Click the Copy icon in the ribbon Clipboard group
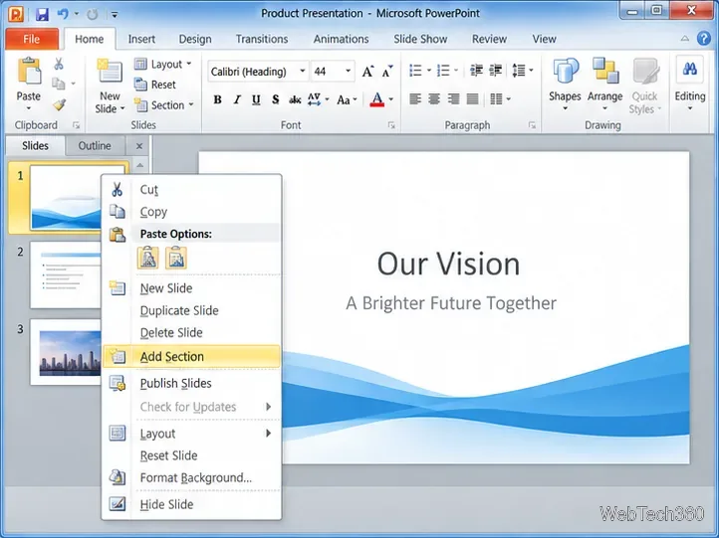The image size is (719, 538). (x=58, y=84)
